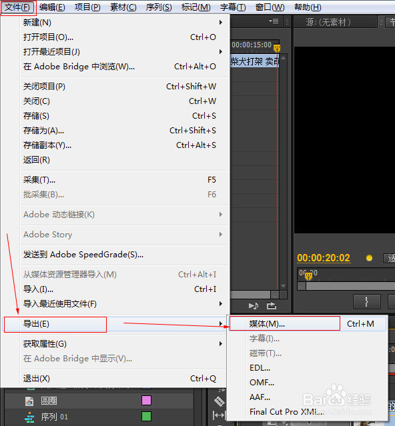The width and height of the screenshot is (395, 426).
Task: Choose EDL... export option
Action: click(307, 368)
